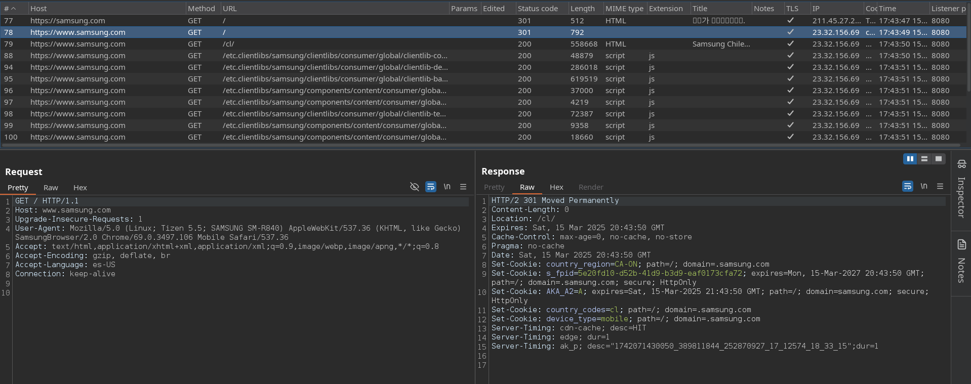Click s_fpid cookie value in response

click(660, 273)
